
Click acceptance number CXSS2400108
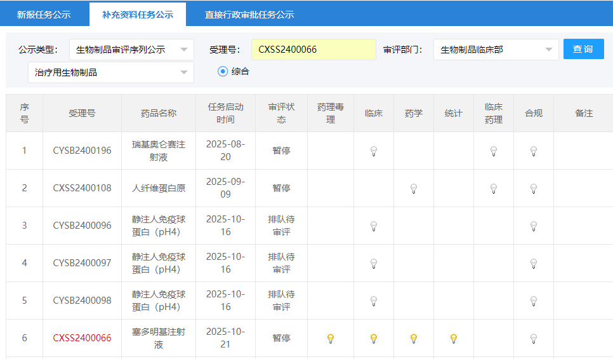coord(82,188)
